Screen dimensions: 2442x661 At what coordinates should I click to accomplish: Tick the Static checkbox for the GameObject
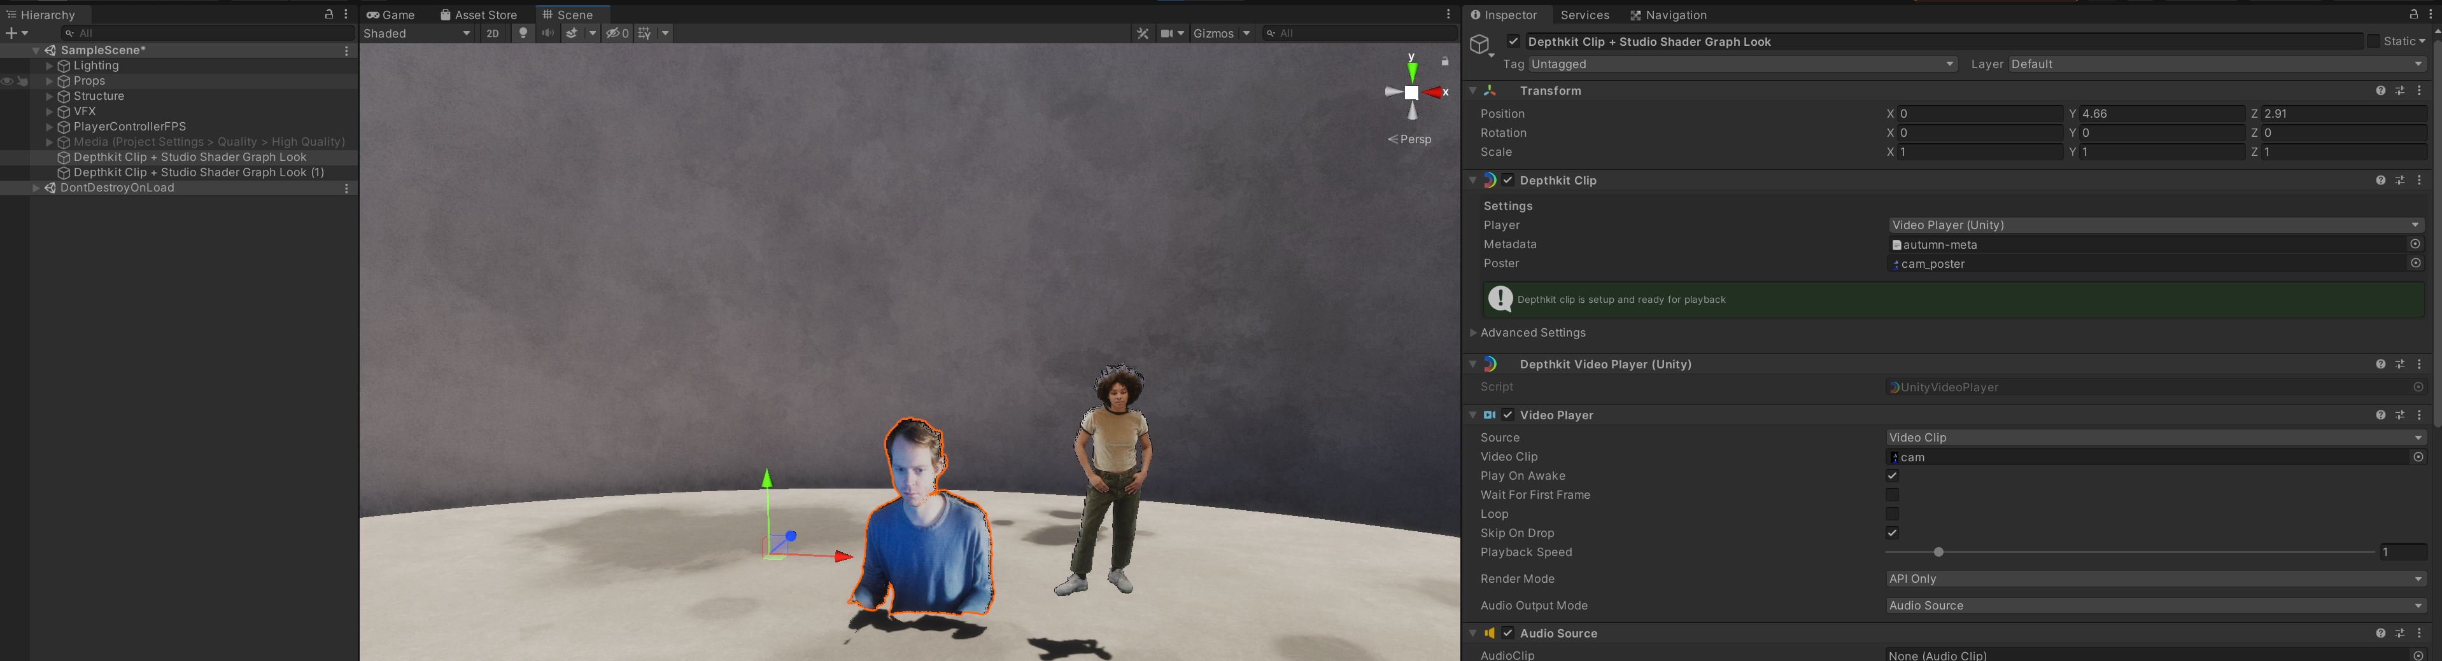(x=2373, y=41)
